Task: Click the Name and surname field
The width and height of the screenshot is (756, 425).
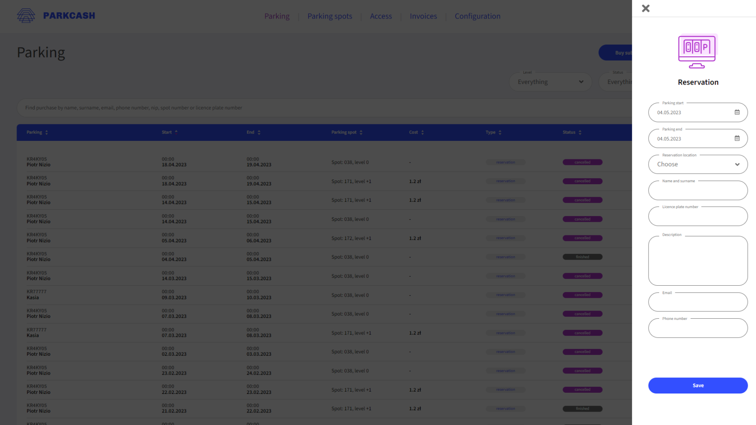Action: click(697, 191)
